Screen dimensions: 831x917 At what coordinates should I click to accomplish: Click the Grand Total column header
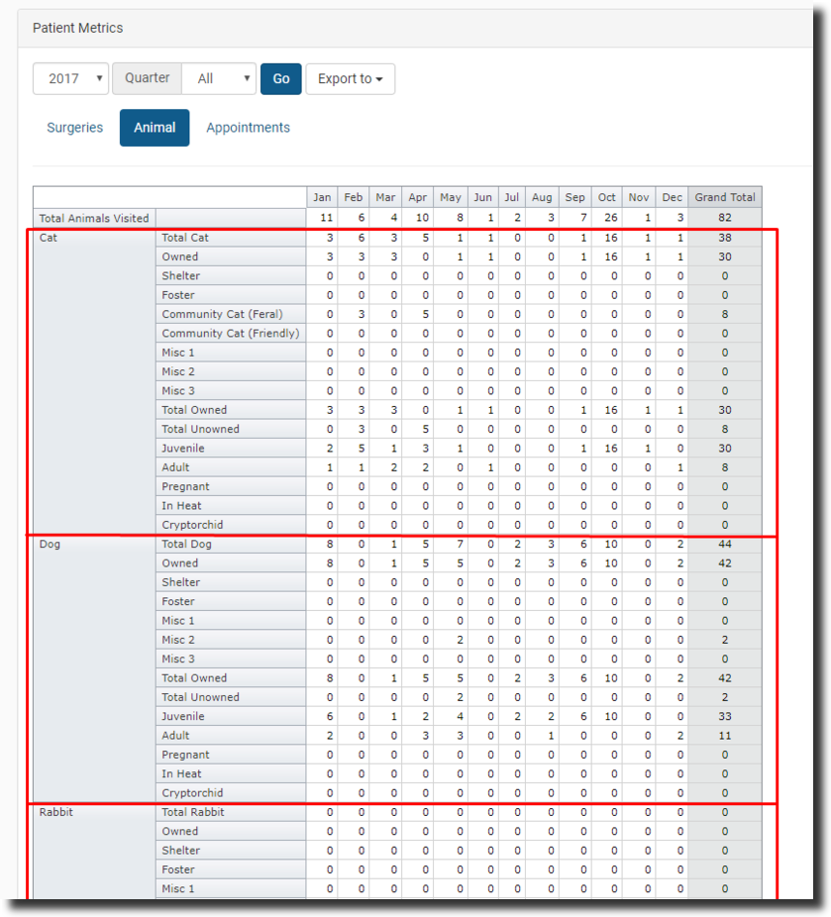(x=724, y=197)
